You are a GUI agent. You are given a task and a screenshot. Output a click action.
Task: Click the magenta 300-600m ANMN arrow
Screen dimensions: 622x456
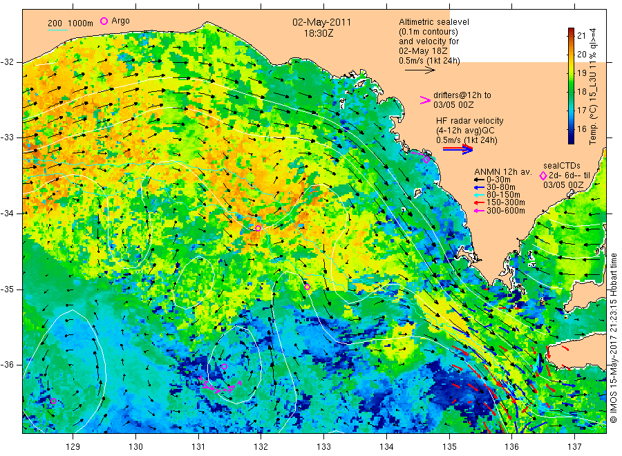pos(479,211)
